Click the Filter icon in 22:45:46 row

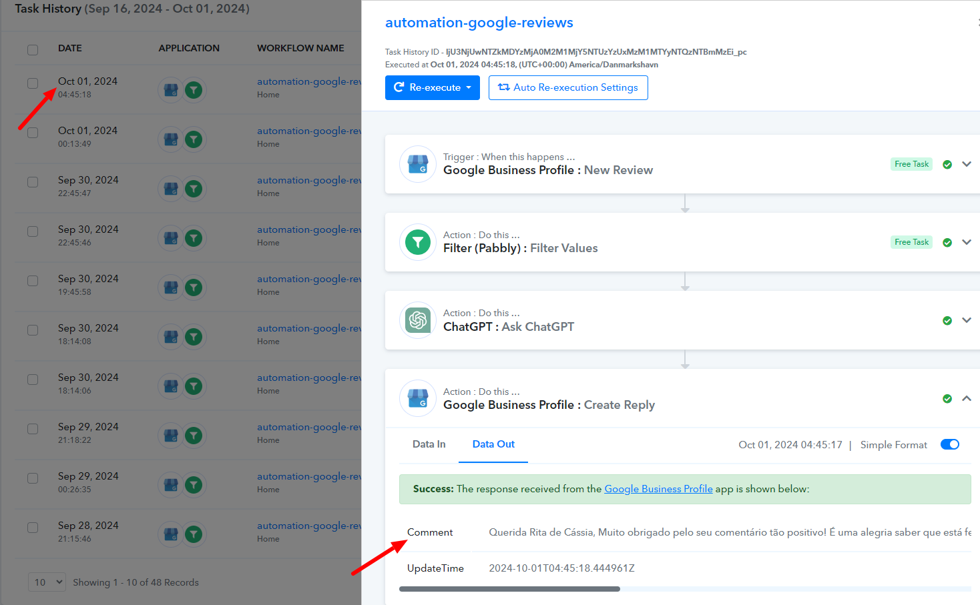click(194, 237)
